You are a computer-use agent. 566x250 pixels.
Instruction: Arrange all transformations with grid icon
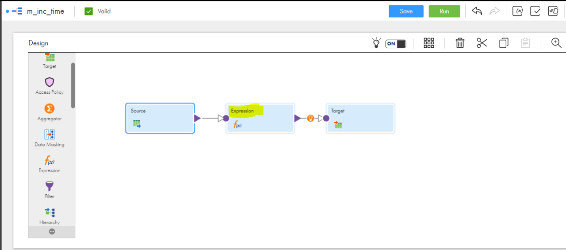pyautogui.click(x=428, y=43)
